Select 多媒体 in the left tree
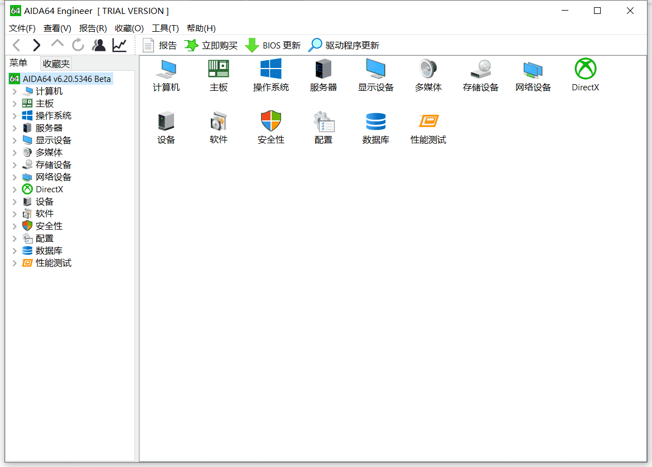652x467 pixels. 42,153
